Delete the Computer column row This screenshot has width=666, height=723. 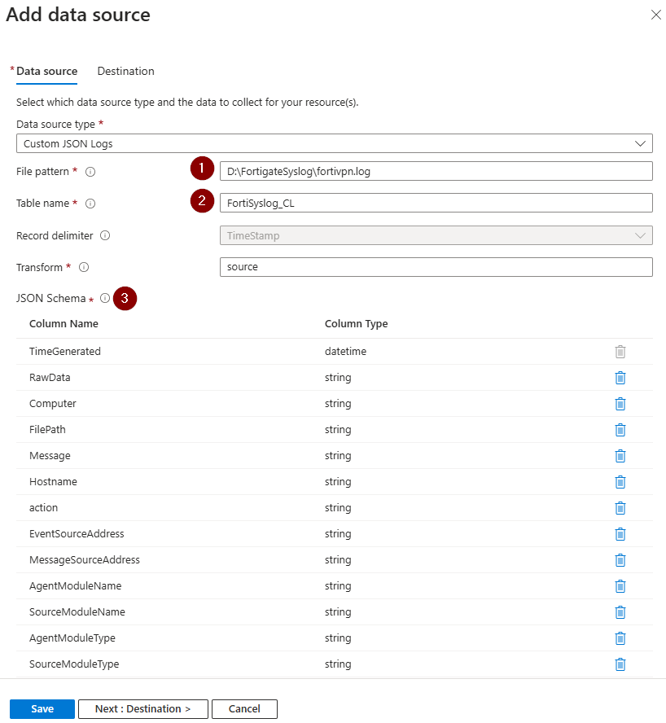pyautogui.click(x=620, y=404)
